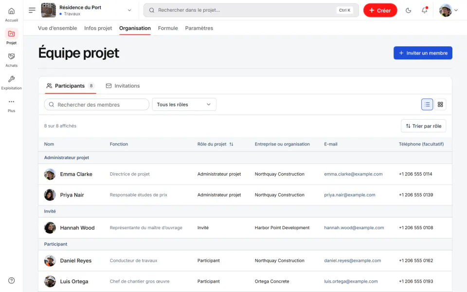The height and width of the screenshot is (292, 467).
Task: Open the Tous les rôles filter
Action: pos(184,105)
